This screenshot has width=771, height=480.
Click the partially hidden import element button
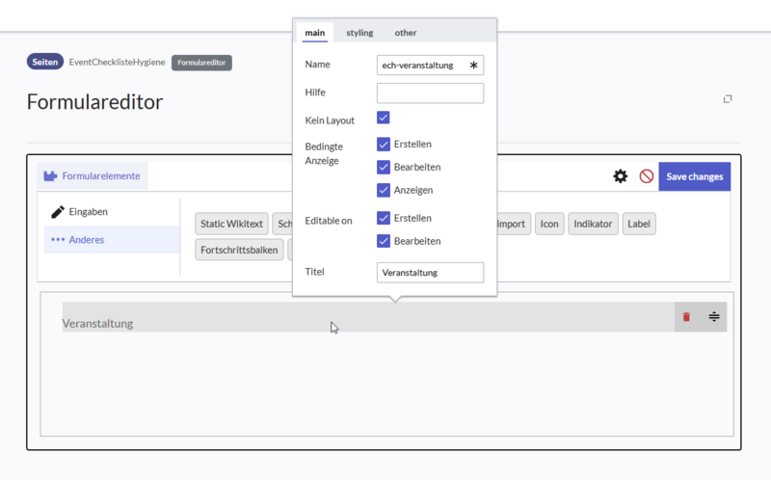(514, 224)
